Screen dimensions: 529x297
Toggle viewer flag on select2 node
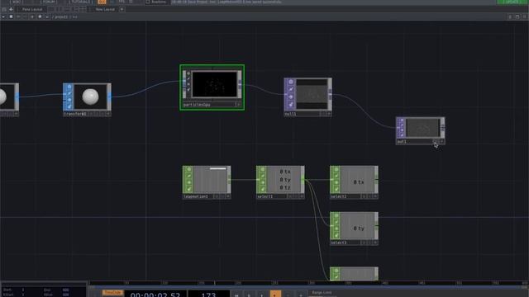(x=336, y=169)
